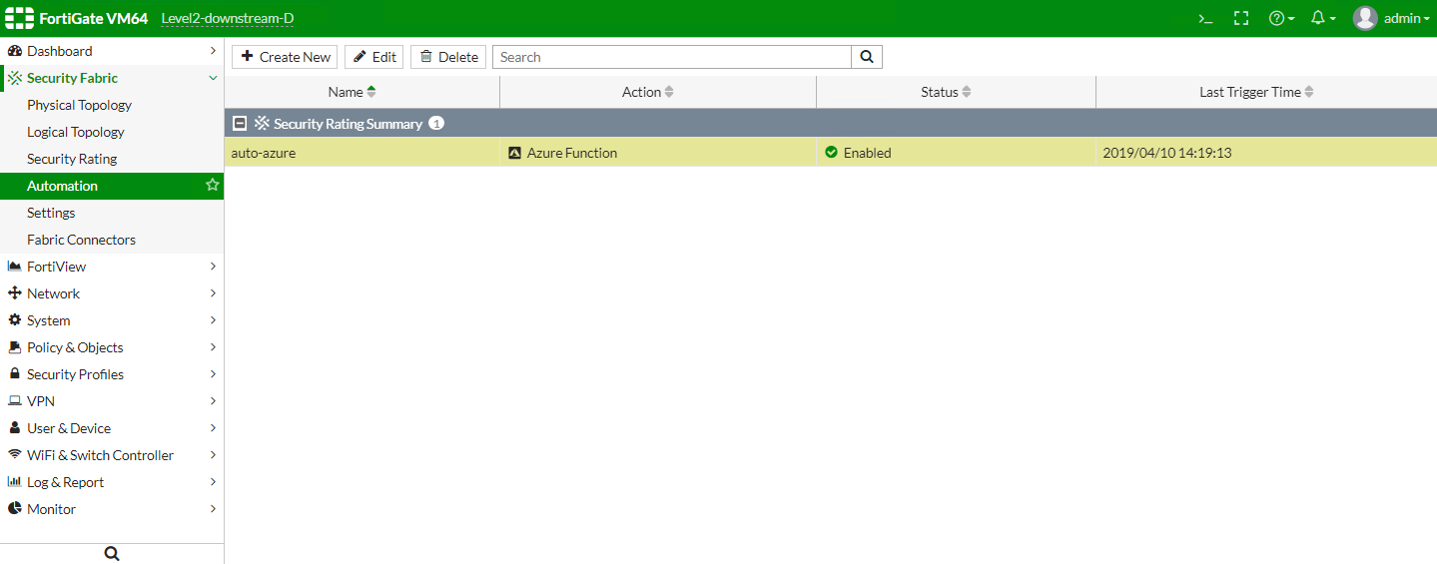Image resolution: width=1437 pixels, height=564 pixels.
Task: Open the help question-mark menu
Action: [1281, 18]
